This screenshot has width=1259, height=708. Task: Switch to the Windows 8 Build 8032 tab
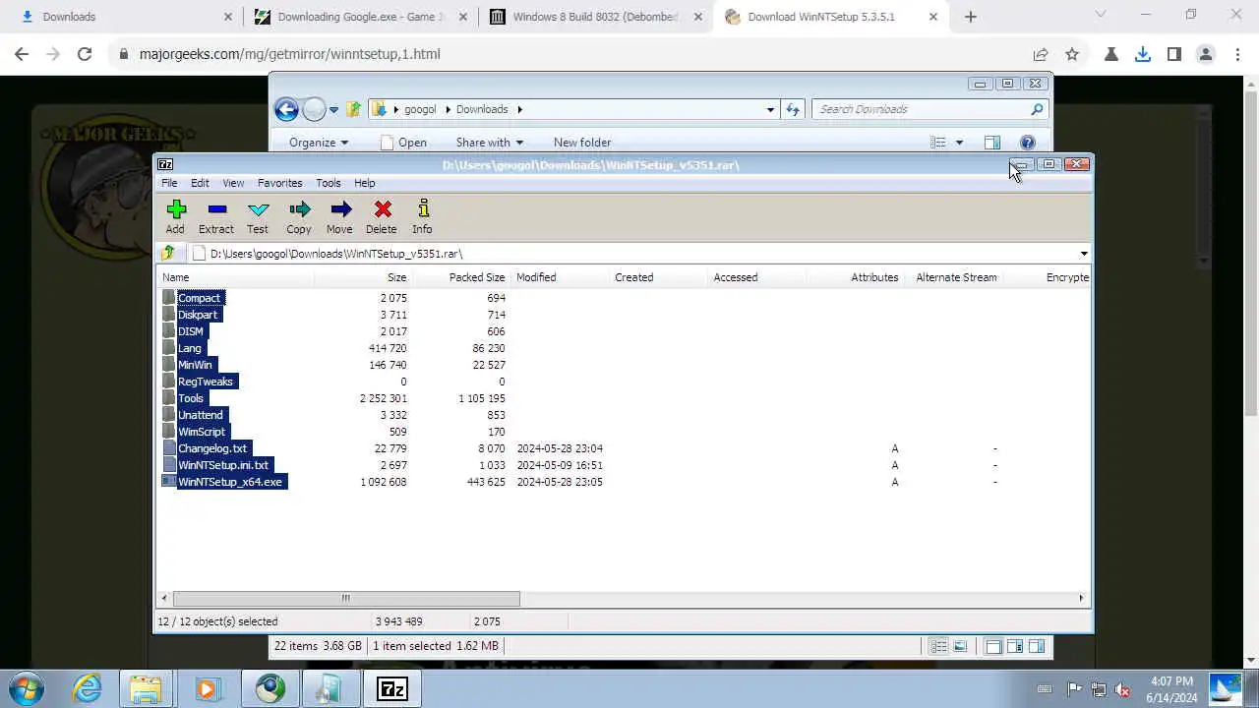(595, 17)
